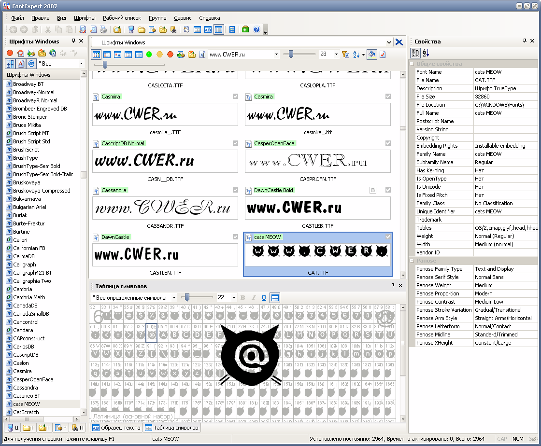Click the blue help question mark icon

click(x=256, y=29)
